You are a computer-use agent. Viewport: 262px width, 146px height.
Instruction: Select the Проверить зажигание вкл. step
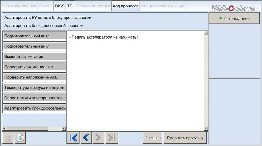pyautogui.click(x=34, y=67)
